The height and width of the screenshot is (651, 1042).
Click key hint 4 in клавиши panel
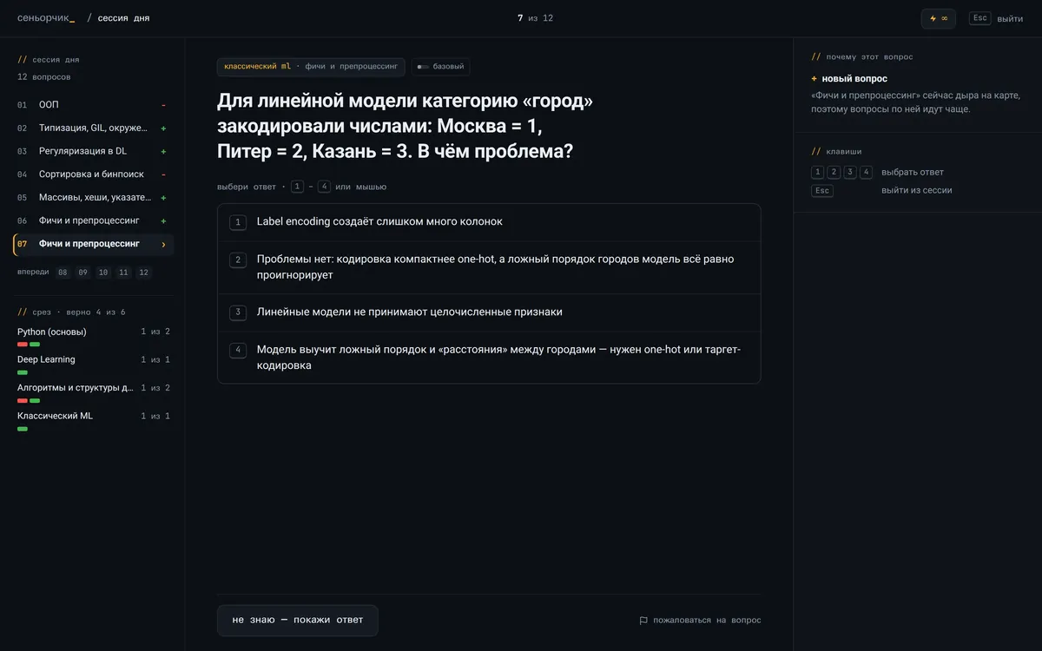pyautogui.click(x=866, y=172)
